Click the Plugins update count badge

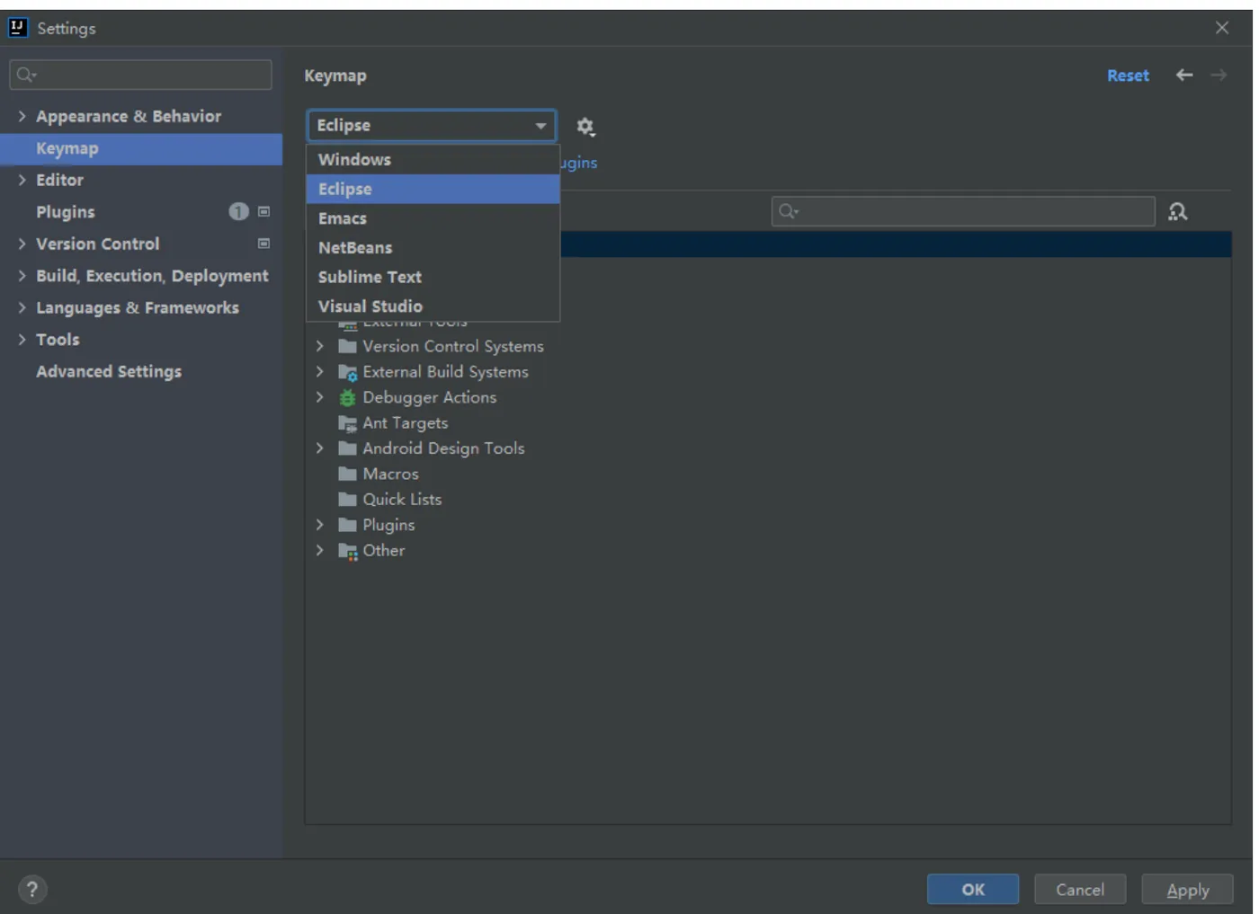pos(238,211)
